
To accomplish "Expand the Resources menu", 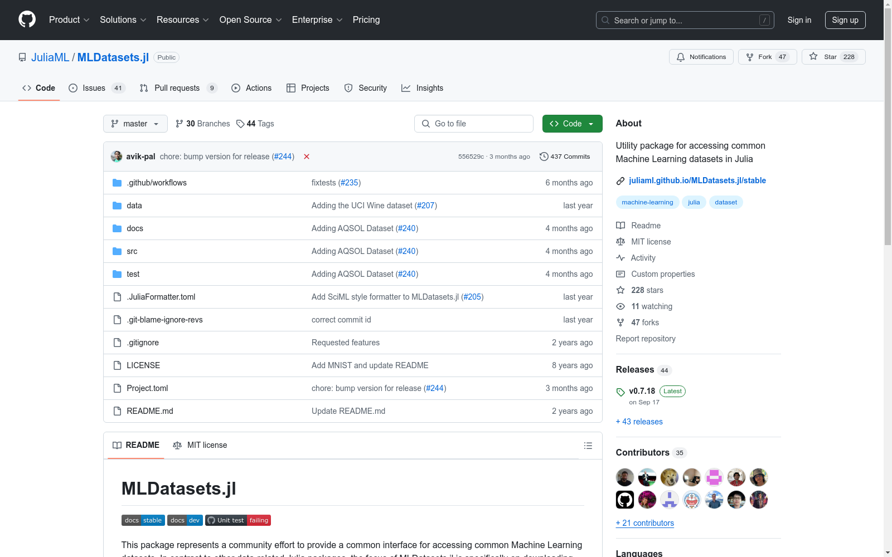I will point(183,20).
